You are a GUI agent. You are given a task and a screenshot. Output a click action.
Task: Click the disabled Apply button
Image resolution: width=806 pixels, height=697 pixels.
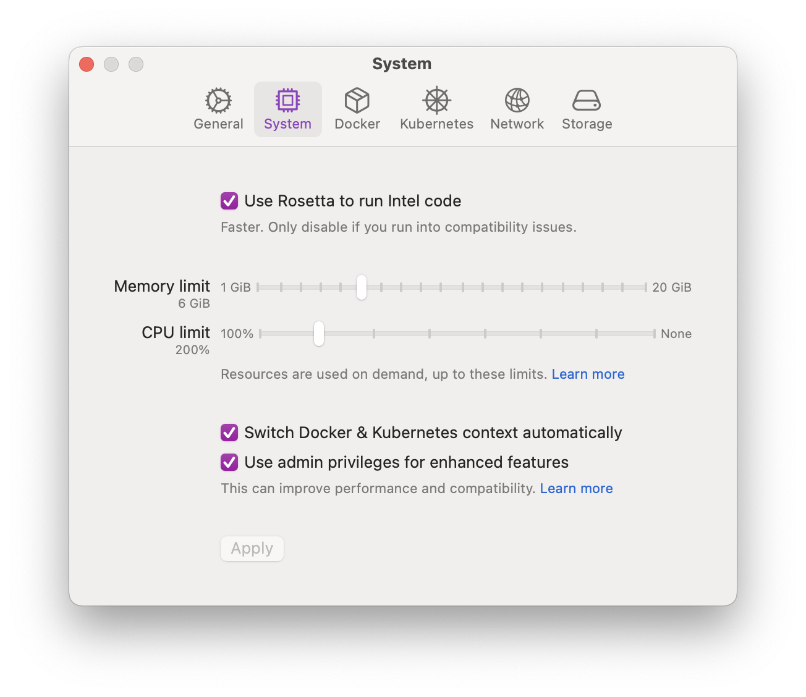[252, 549]
